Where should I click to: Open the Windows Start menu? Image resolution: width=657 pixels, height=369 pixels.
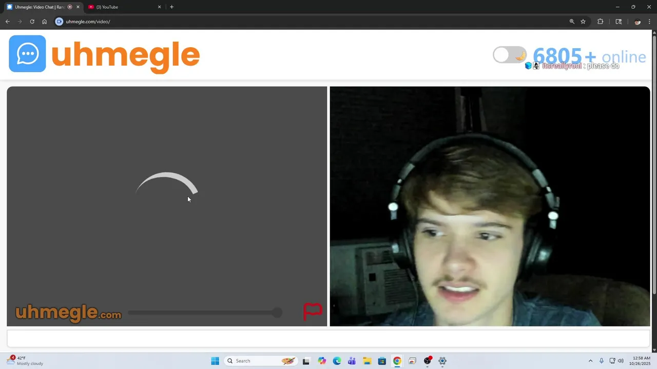click(215, 361)
